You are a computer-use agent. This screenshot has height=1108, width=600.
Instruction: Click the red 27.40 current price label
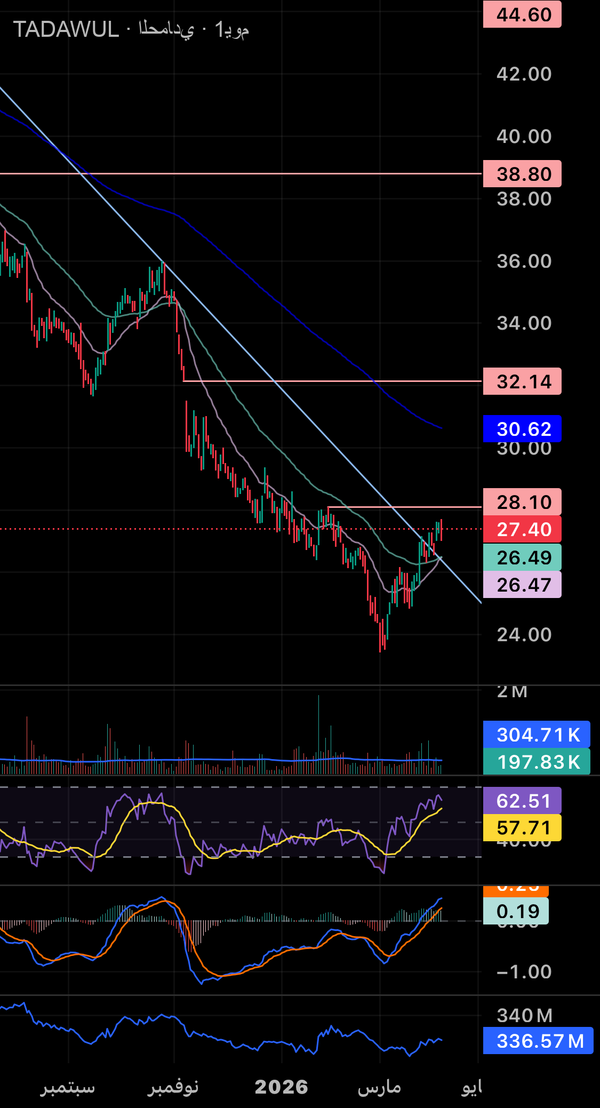click(x=522, y=530)
